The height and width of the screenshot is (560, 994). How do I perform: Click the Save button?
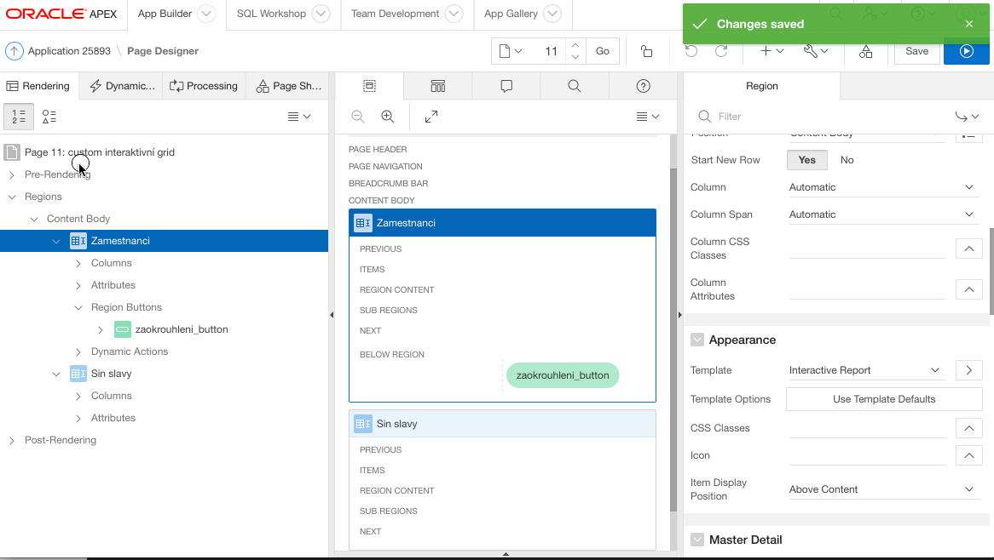[916, 51]
